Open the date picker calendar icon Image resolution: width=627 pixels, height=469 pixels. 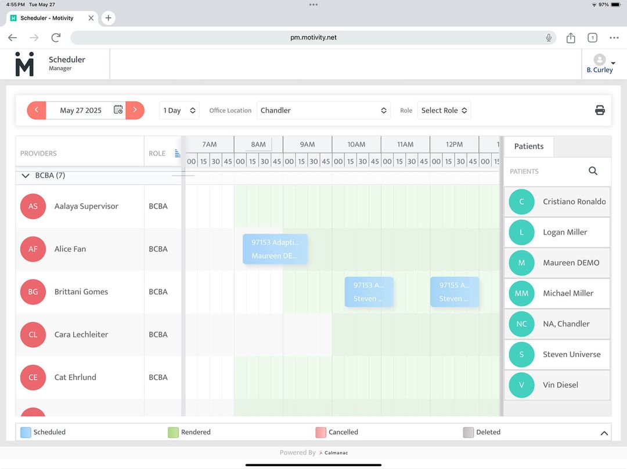tap(119, 110)
